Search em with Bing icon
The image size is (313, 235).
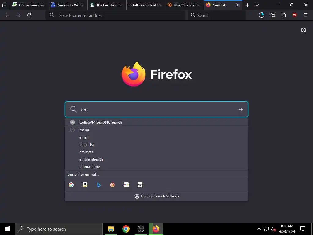[99, 185]
